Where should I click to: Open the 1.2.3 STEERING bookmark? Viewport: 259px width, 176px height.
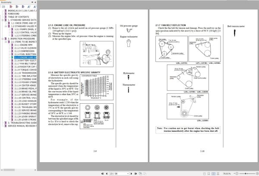click(x=25, y=36)
